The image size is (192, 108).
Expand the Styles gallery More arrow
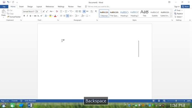click(x=171, y=16)
